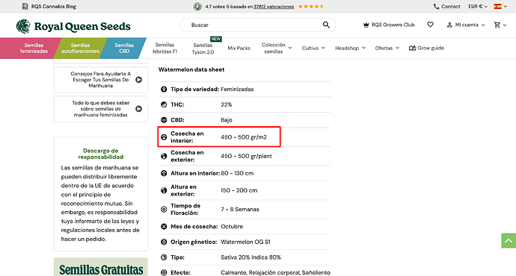
Task: Click the Grow guide book icon
Action: (412, 48)
